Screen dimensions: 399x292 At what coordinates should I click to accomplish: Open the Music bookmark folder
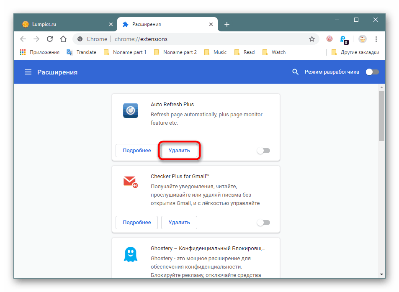(x=215, y=52)
